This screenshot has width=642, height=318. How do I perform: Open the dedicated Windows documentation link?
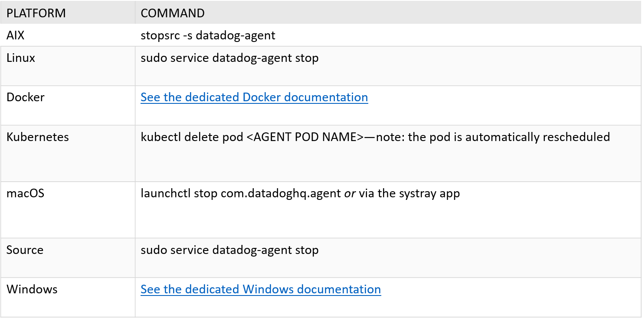(x=261, y=289)
